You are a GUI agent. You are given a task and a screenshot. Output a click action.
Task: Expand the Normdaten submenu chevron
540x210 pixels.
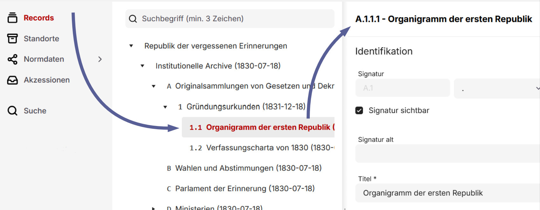pyautogui.click(x=100, y=59)
